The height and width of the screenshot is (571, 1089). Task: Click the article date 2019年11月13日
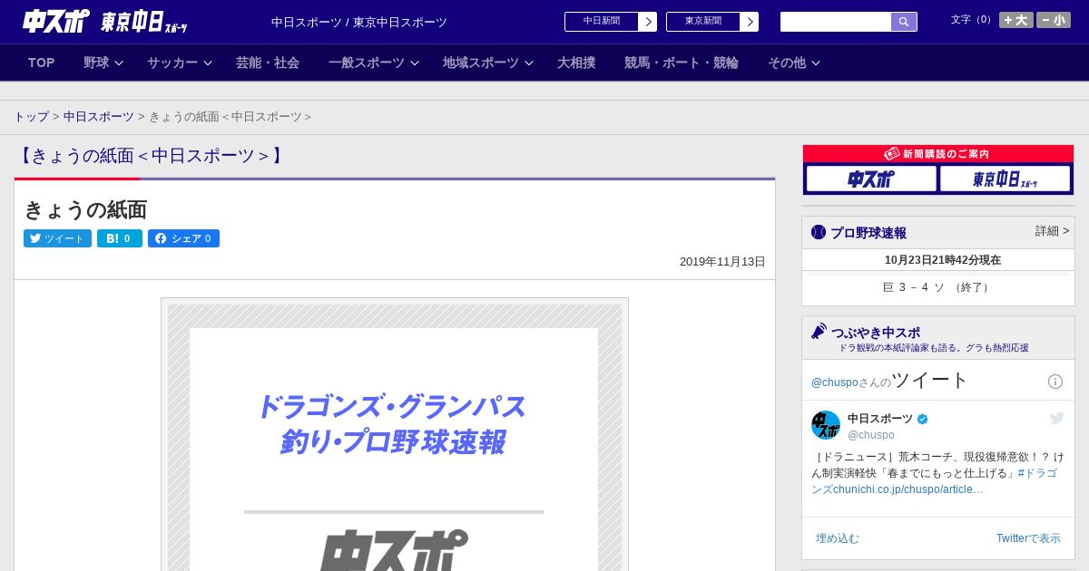pos(722,262)
